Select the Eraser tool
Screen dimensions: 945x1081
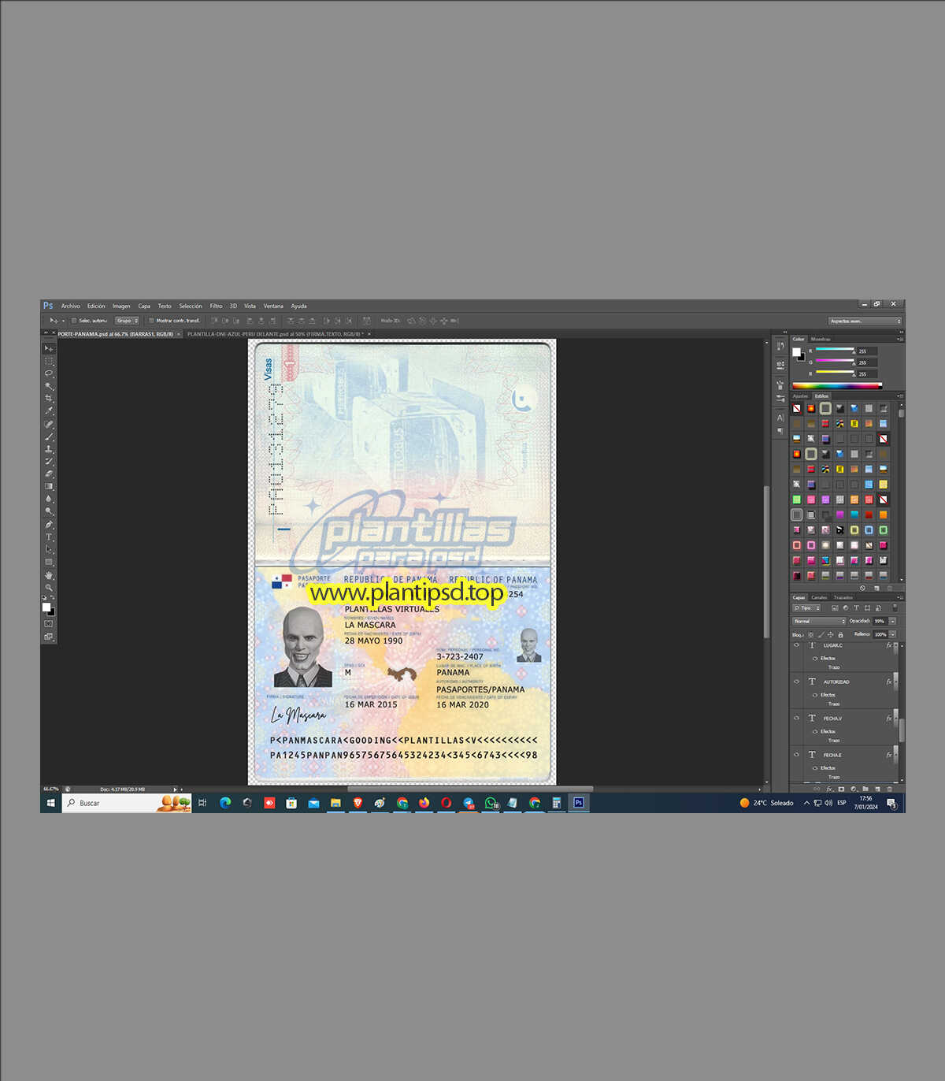[49, 474]
